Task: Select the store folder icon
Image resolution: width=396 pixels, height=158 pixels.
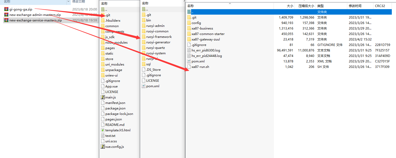Action: point(103,59)
